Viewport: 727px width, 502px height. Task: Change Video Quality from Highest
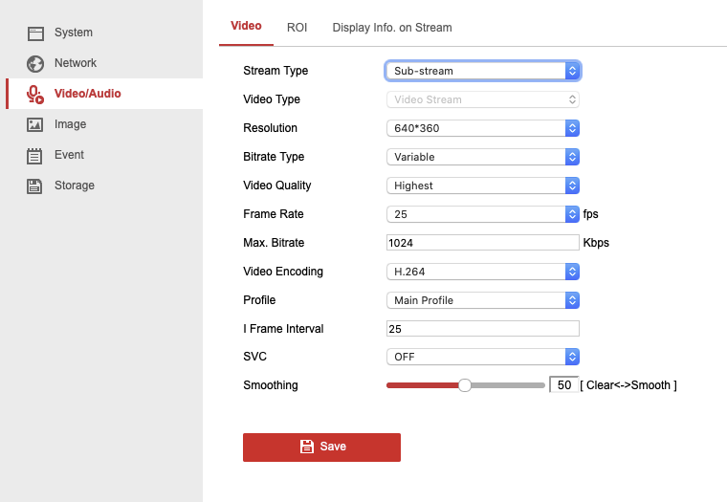click(482, 186)
